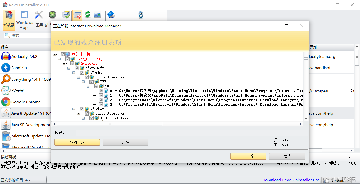Click the 路径 path field
The image size is (360, 184).
click(x=192, y=133)
